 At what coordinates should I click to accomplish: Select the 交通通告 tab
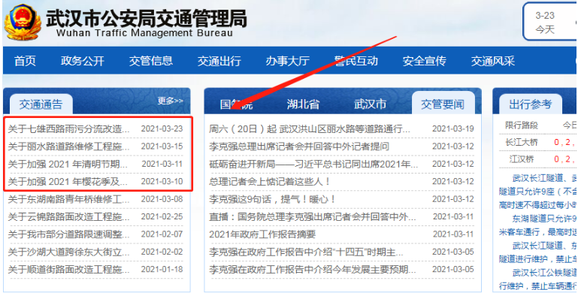click(x=41, y=104)
